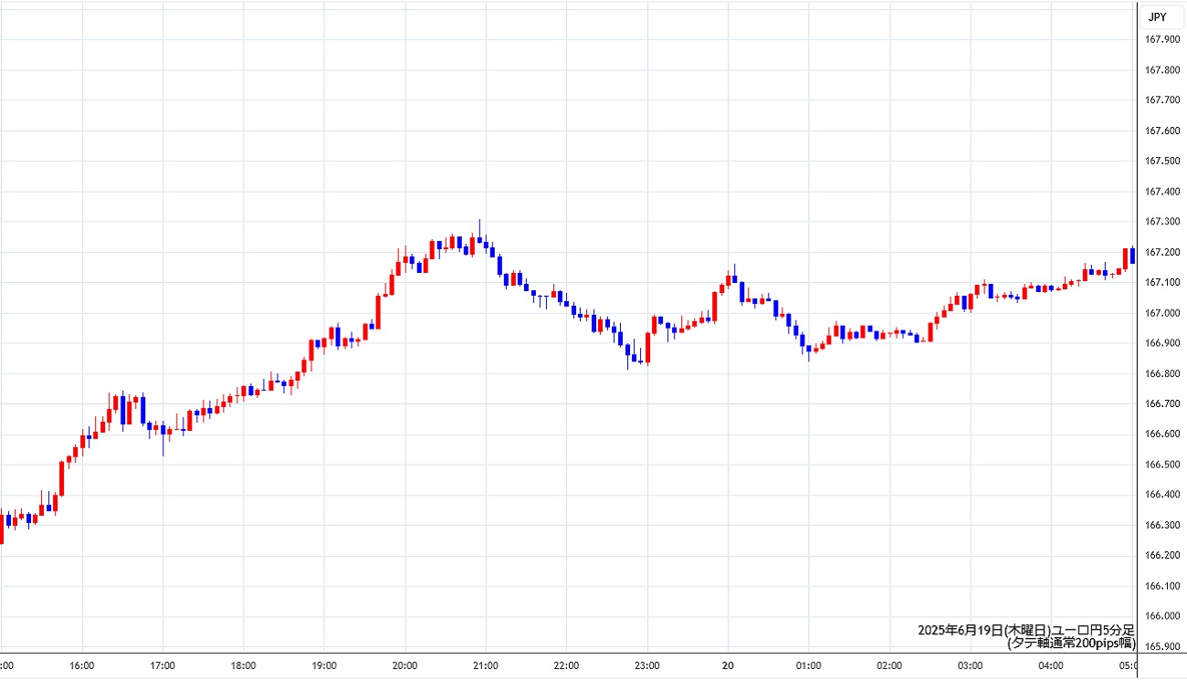Click the JPY currency label

coord(1157,16)
